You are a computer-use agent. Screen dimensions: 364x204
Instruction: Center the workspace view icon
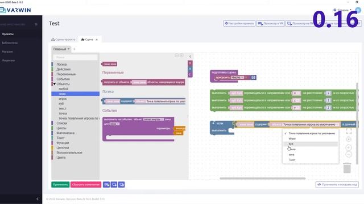pos(349,139)
